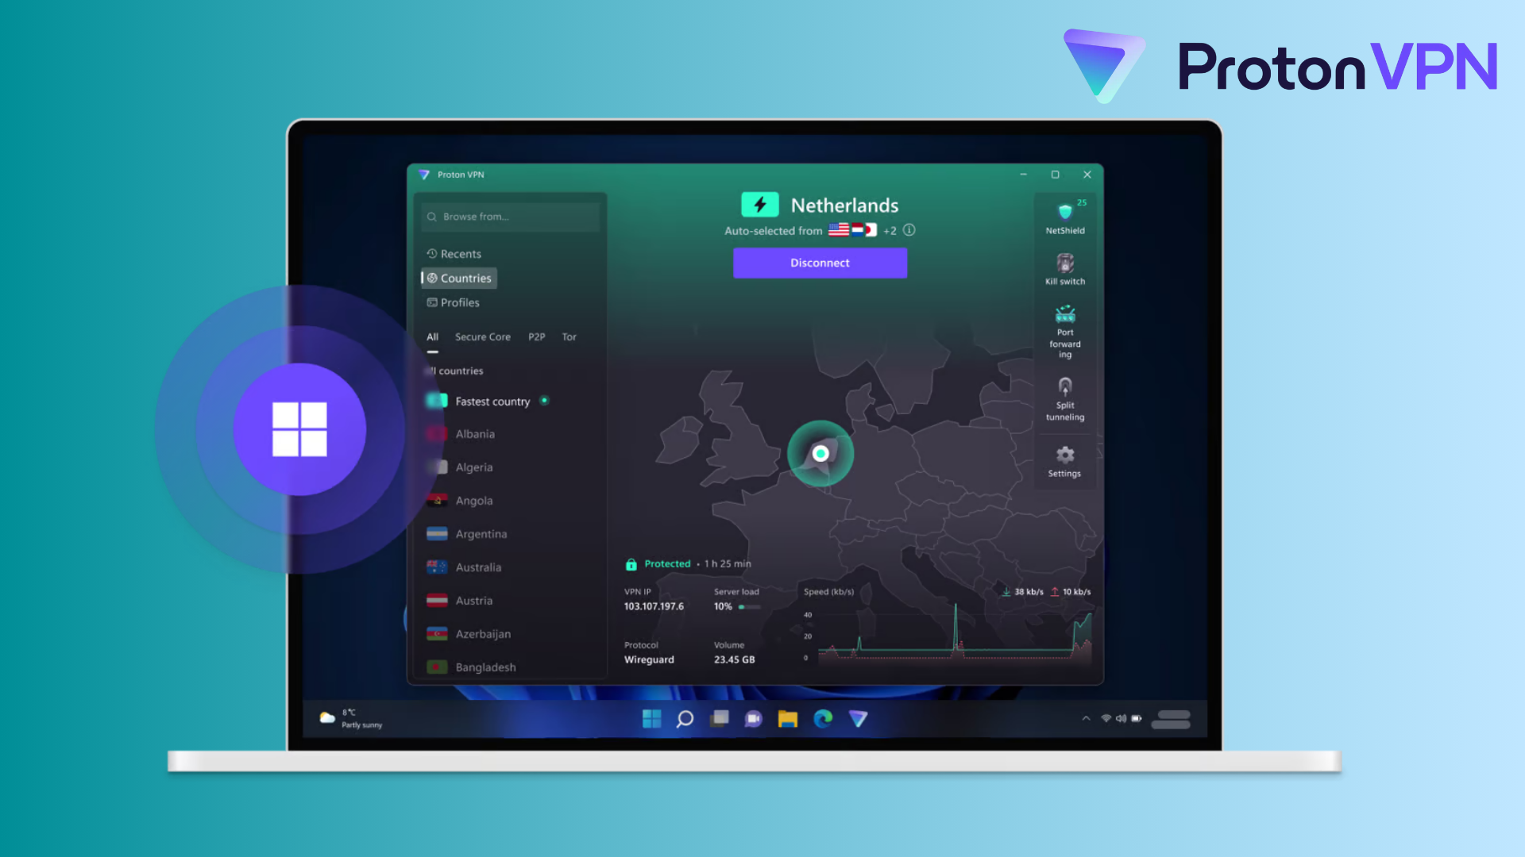Open Recents in the sidebar
This screenshot has height=857, width=1525.
pyautogui.click(x=454, y=254)
